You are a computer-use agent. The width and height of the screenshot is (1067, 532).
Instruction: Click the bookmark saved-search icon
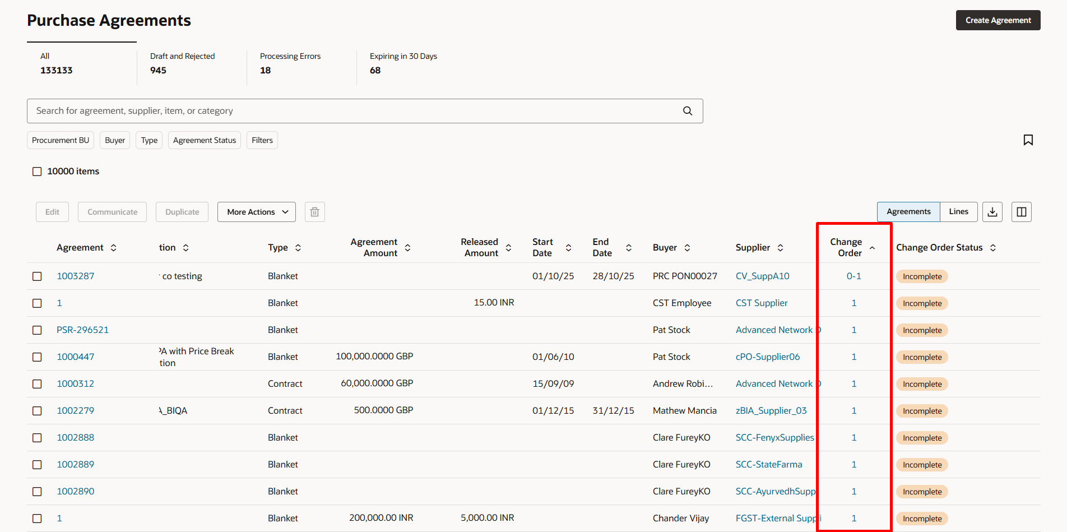click(1028, 140)
